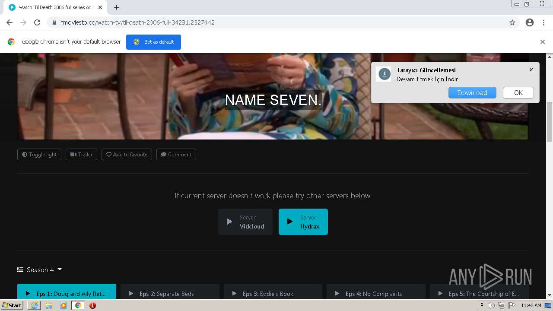Switch to Vidcloud server
Viewport: 553px width, 311px height.
click(x=245, y=222)
